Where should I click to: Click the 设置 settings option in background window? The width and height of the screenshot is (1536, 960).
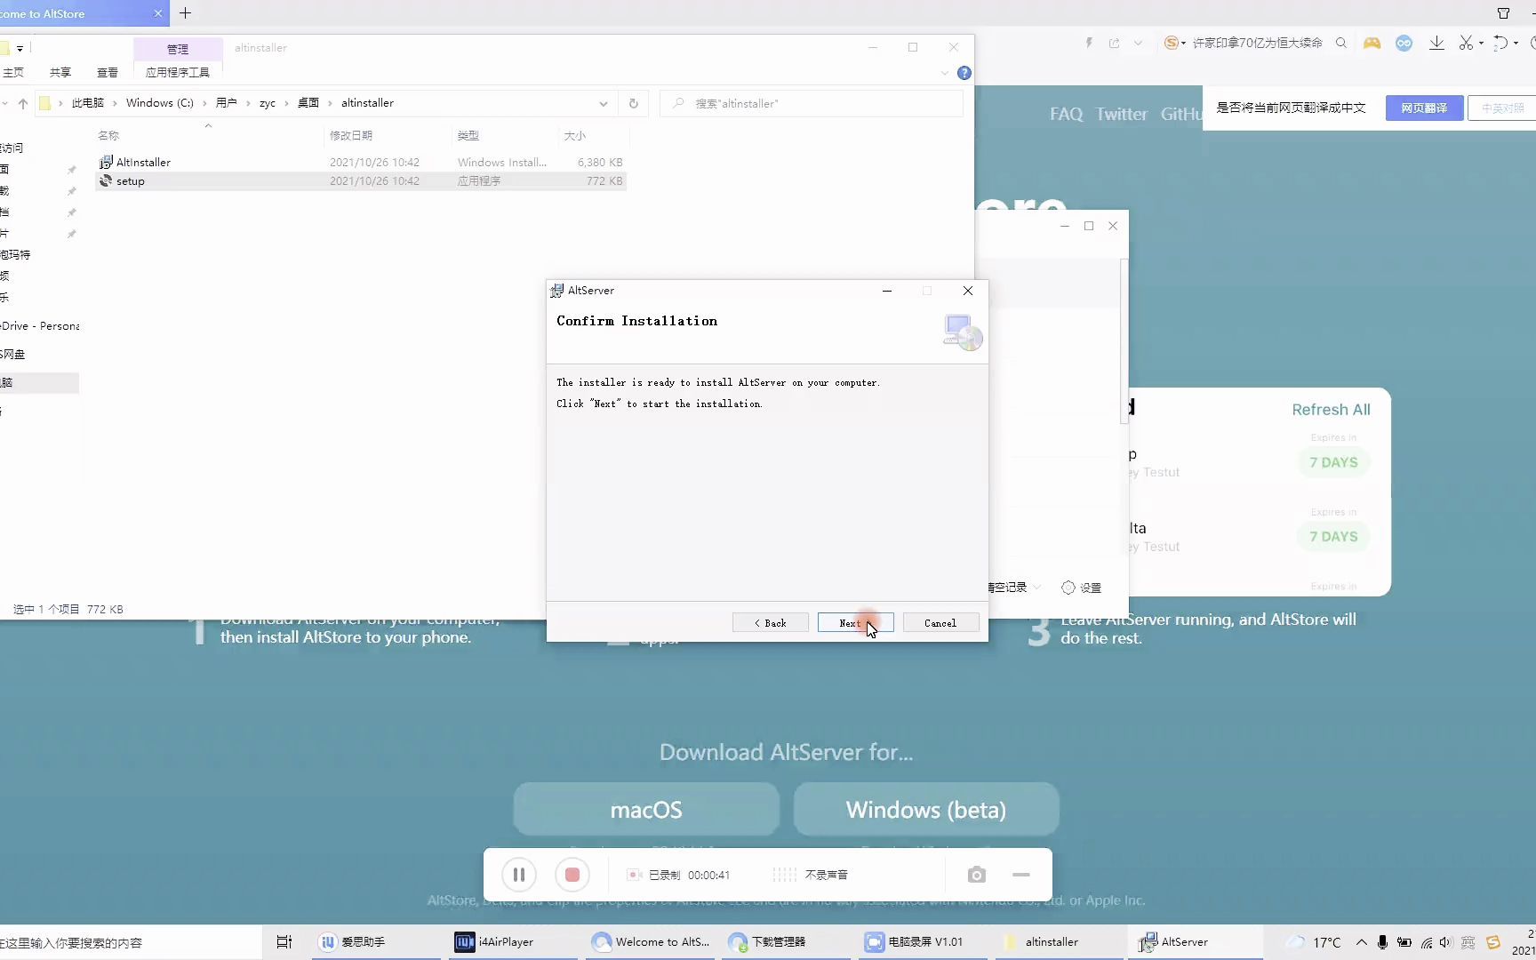tap(1082, 588)
